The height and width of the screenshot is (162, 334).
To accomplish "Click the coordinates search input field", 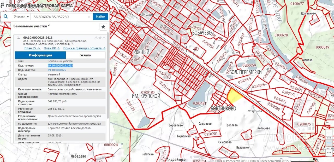I will point(59,17).
